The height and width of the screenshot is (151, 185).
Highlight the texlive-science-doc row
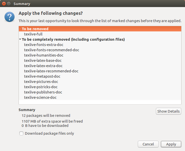click(40, 97)
